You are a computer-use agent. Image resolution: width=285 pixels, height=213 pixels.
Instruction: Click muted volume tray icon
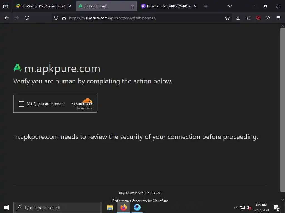249,207
